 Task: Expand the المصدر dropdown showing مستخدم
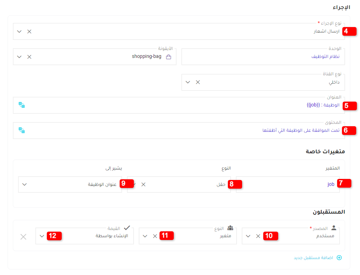click(248, 236)
